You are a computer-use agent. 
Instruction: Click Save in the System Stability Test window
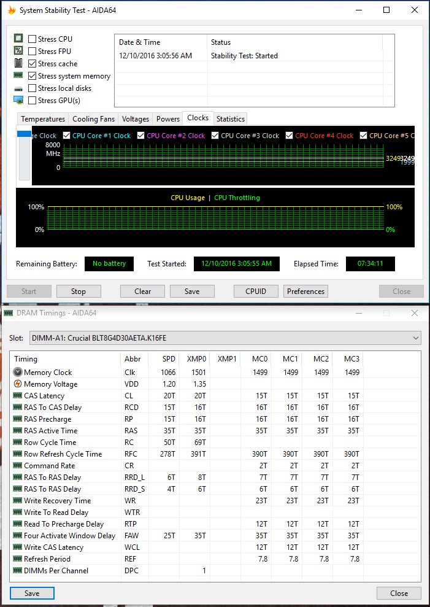click(x=192, y=291)
